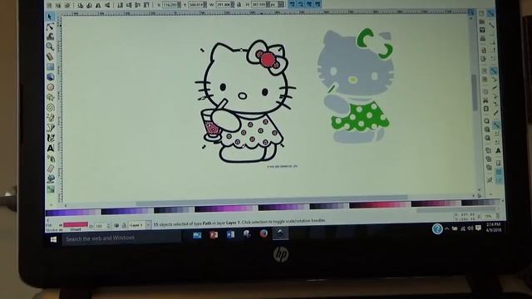Screen dimensions: 532x299
Task: Select the Rectangle tool
Action: tap(50, 66)
